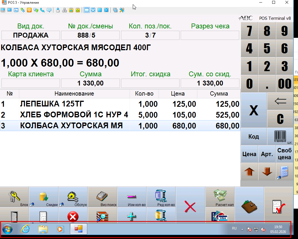The width and height of the screenshot is (298, 239).
Task: Click the Цена button
Action: 249,154
